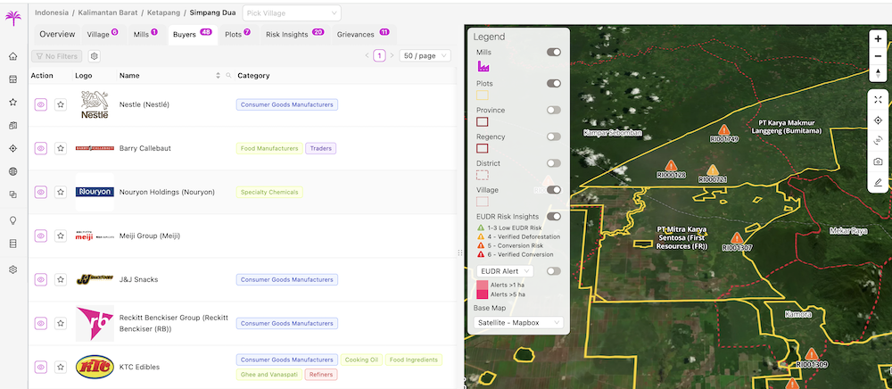Image resolution: width=892 pixels, height=389 pixels.
Task: Click risk marker RI001749 on map
Action: point(723,130)
